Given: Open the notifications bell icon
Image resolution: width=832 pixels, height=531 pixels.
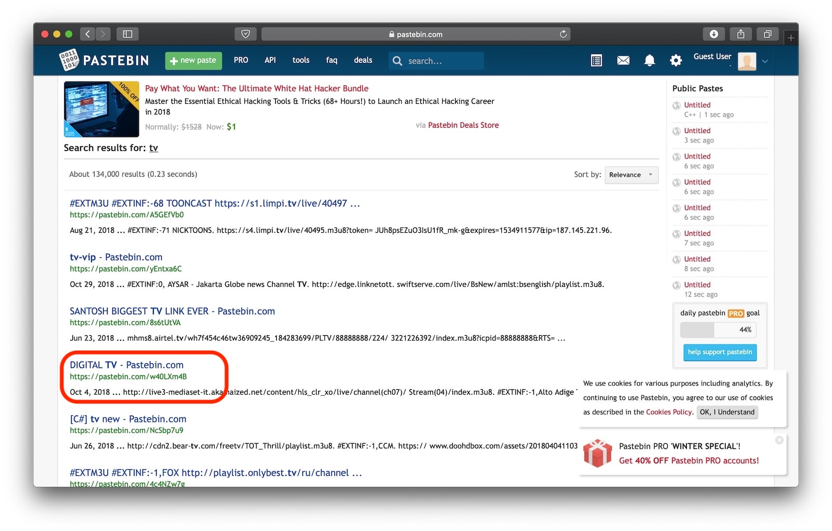Looking at the screenshot, I should click(x=649, y=61).
